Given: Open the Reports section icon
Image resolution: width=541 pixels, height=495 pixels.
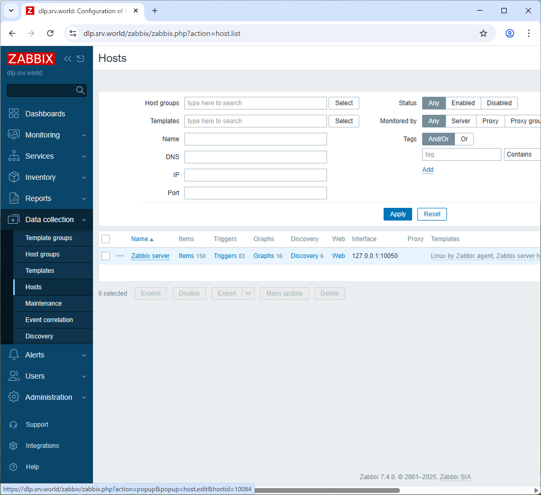Looking at the screenshot, I should tap(13, 198).
